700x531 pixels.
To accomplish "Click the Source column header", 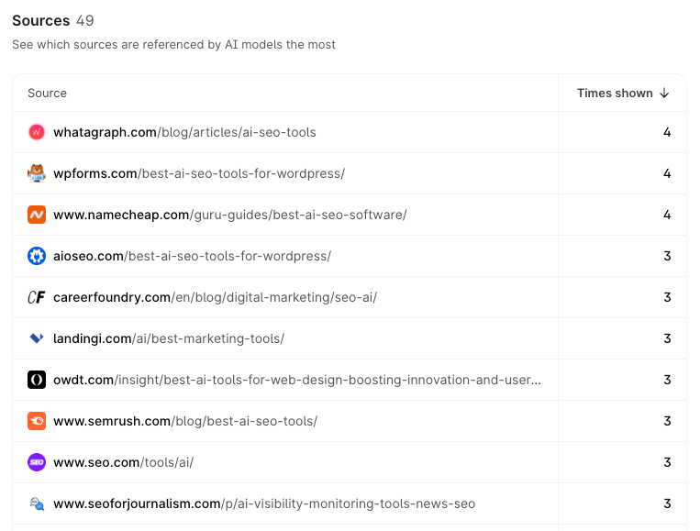I will coord(48,93).
